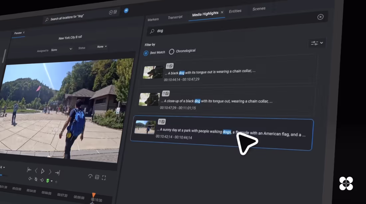Select the Chronological radio button
This screenshot has width=366, height=204.
(x=172, y=52)
